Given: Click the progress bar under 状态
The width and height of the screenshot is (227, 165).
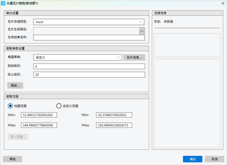Looking at the screenshot, I should [x=187, y=28].
